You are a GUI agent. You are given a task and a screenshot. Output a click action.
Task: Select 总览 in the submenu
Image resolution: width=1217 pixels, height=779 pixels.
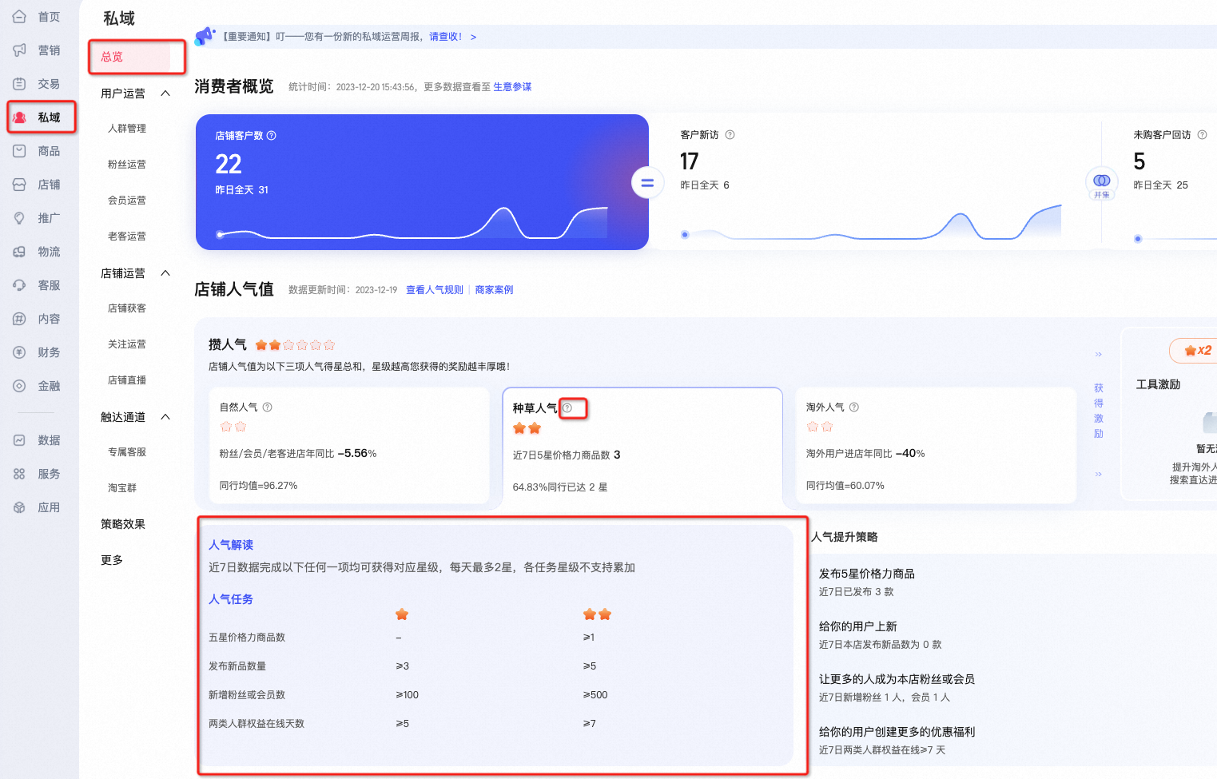[x=112, y=57]
